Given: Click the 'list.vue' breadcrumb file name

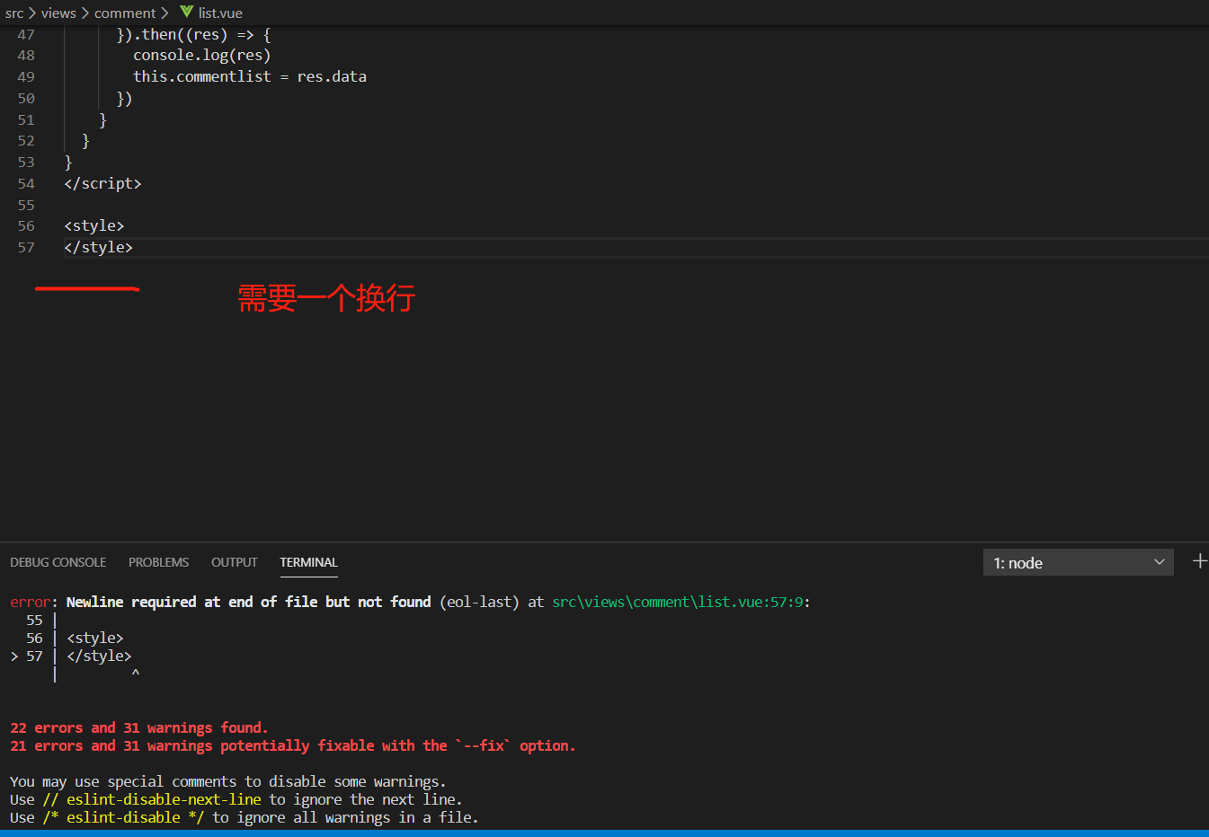Looking at the screenshot, I should [220, 13].
